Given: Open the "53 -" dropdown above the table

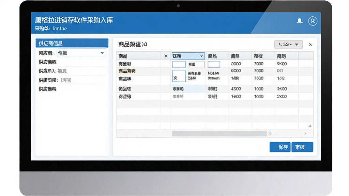Looking at the screenshot, I should 288,45.
